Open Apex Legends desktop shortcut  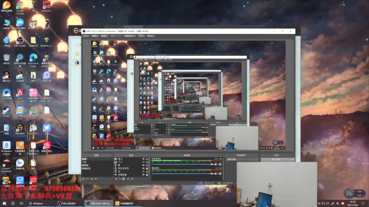coord(20,96)
